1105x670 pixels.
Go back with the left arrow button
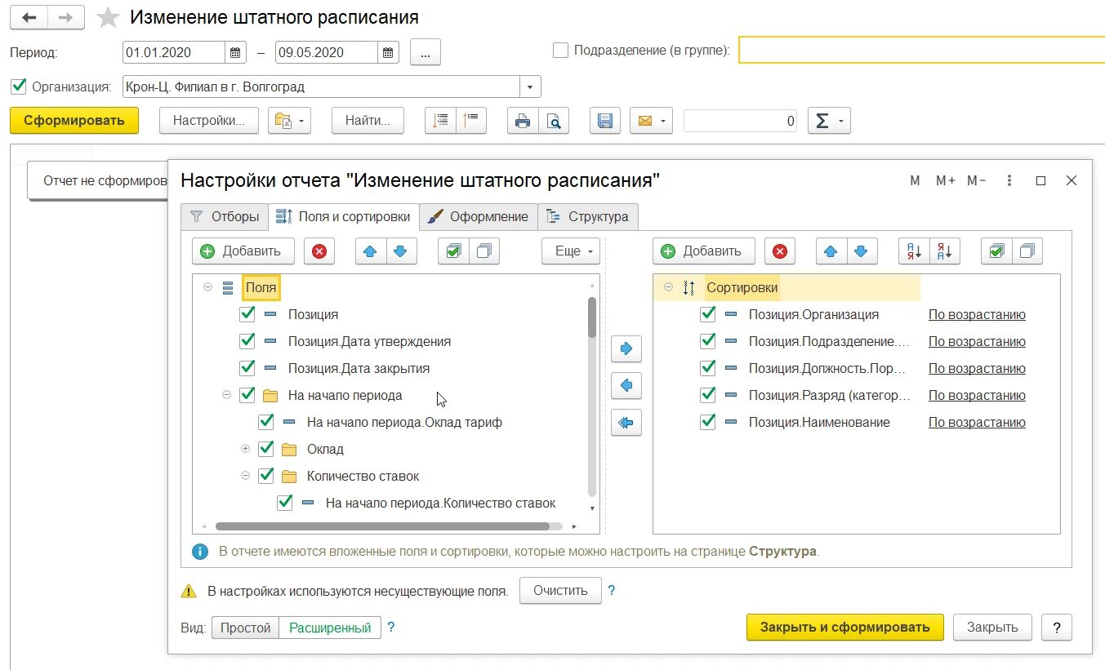tap(29, 17)
